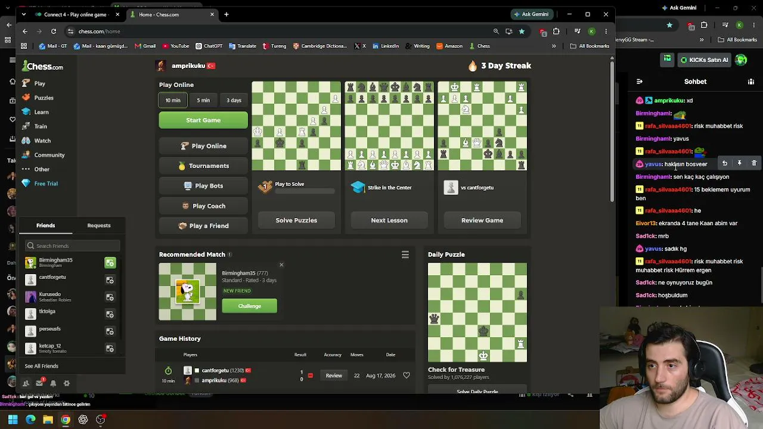The height and width of the screenshot is (429, 763).
Task: Open the Windows Start menu
Action: (x=13, y=419)
